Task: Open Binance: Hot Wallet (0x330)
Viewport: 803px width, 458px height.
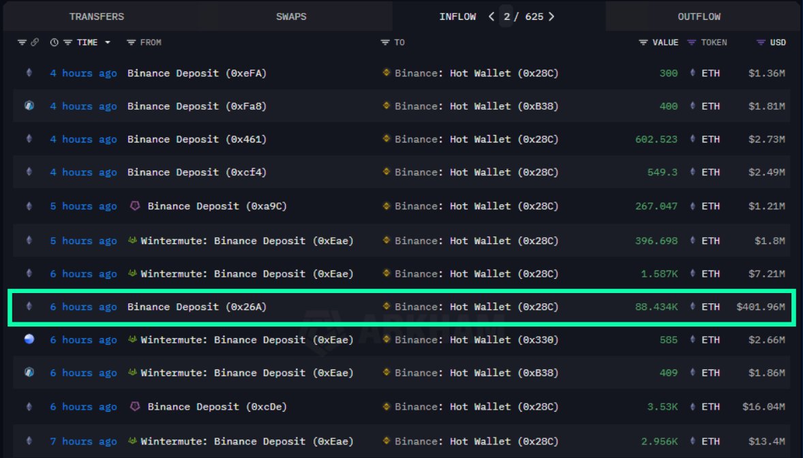Action: 476,339
